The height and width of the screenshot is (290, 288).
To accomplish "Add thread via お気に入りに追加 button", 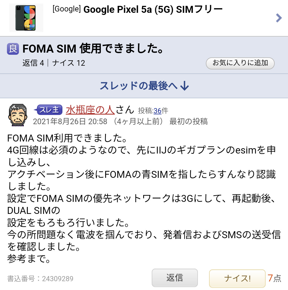I will (240, 63).
